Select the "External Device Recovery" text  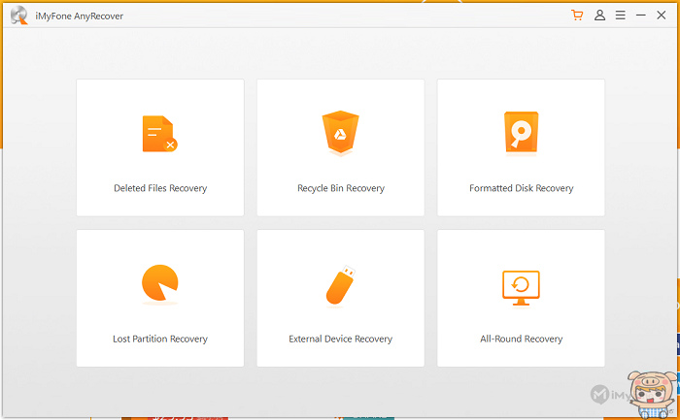340,339
